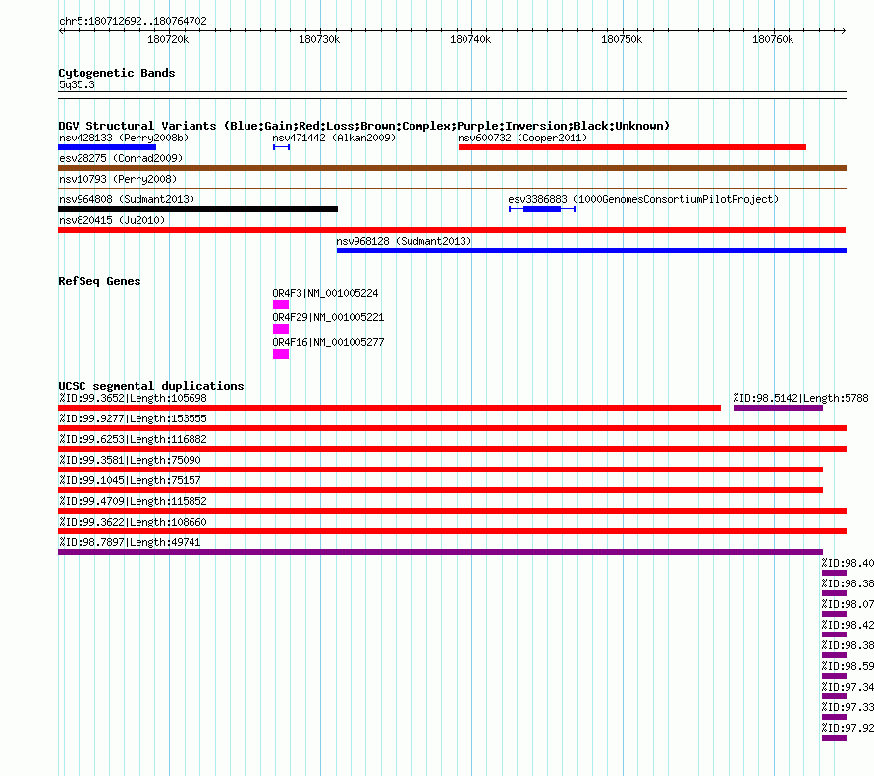Click the %ID:97.34 duplication label
The width and height of the screenshot is (874, 776).
[847, 687]
